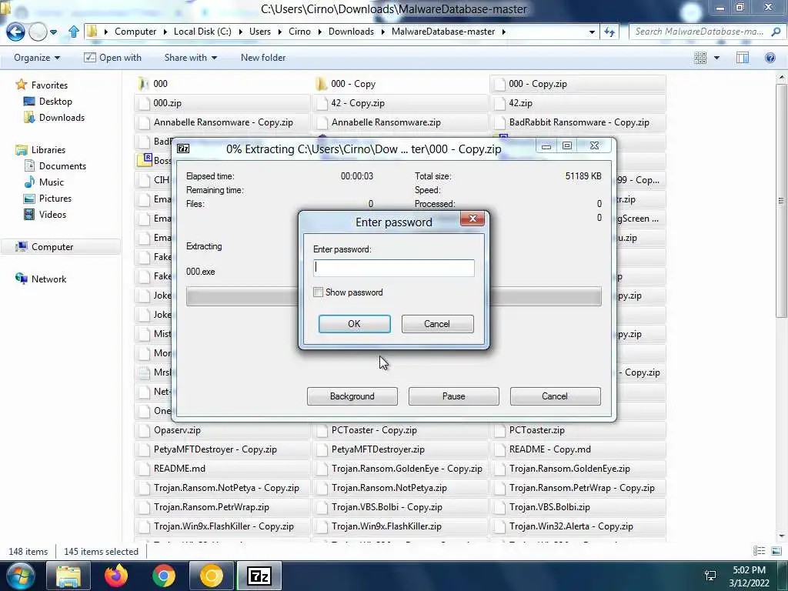Viewport: 788px width, 591px height.
Task: Select 42 - Copy.zip file
Action: [400, 103]
